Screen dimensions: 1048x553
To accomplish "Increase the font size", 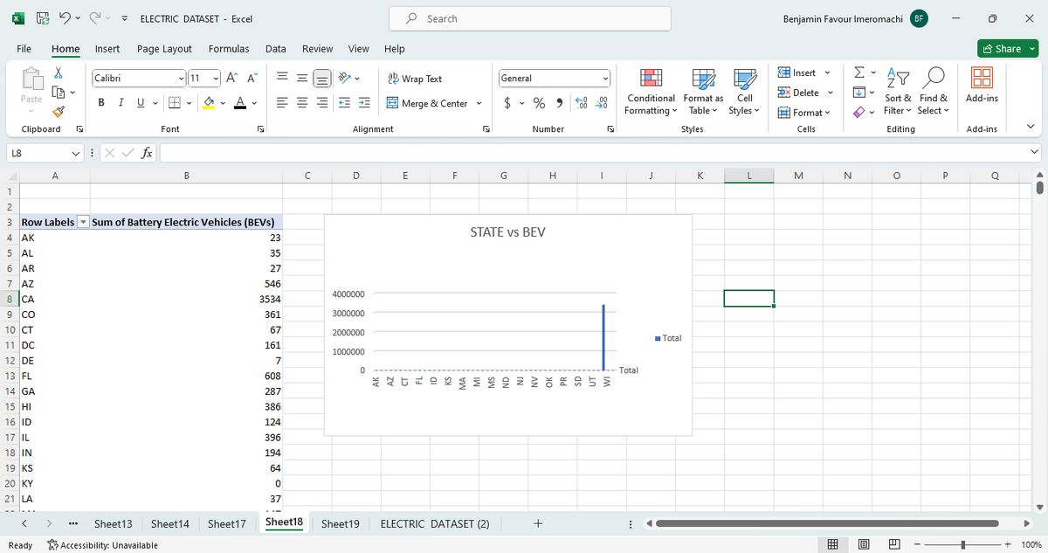I will 231,79.
